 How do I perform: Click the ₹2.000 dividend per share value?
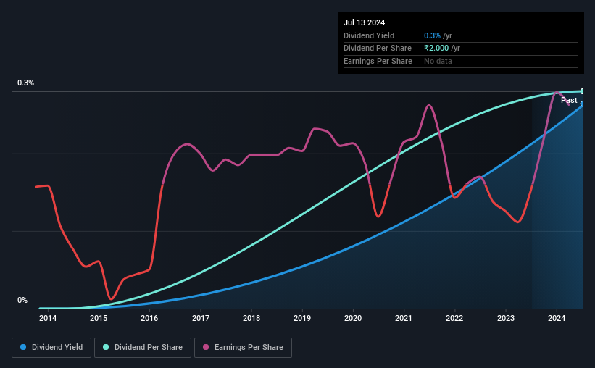point(436,49)
